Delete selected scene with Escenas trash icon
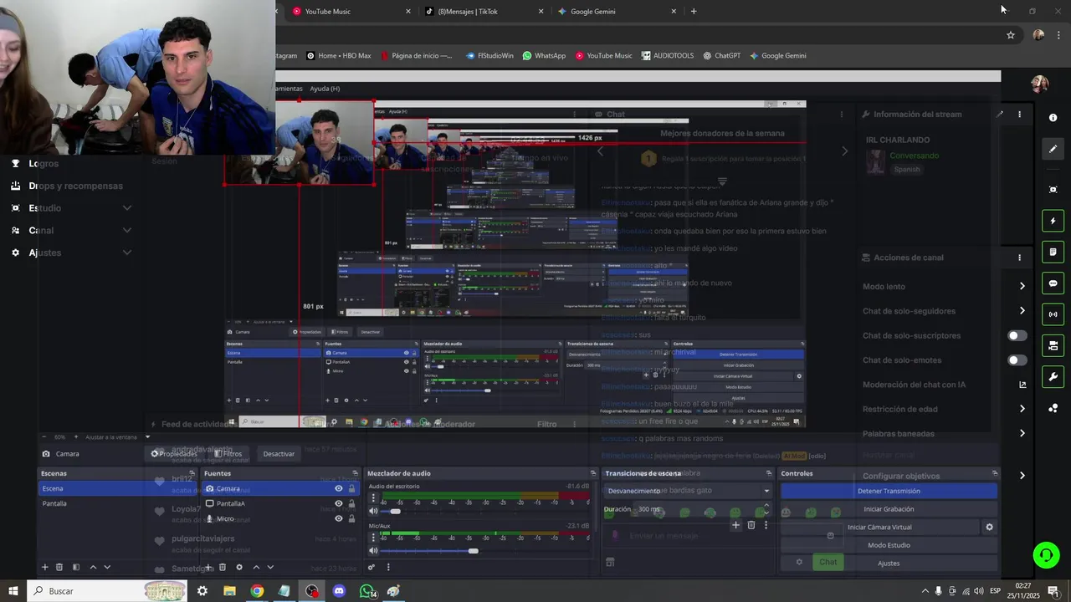This screenshot has height=602, width=1071. pos(59,567)
